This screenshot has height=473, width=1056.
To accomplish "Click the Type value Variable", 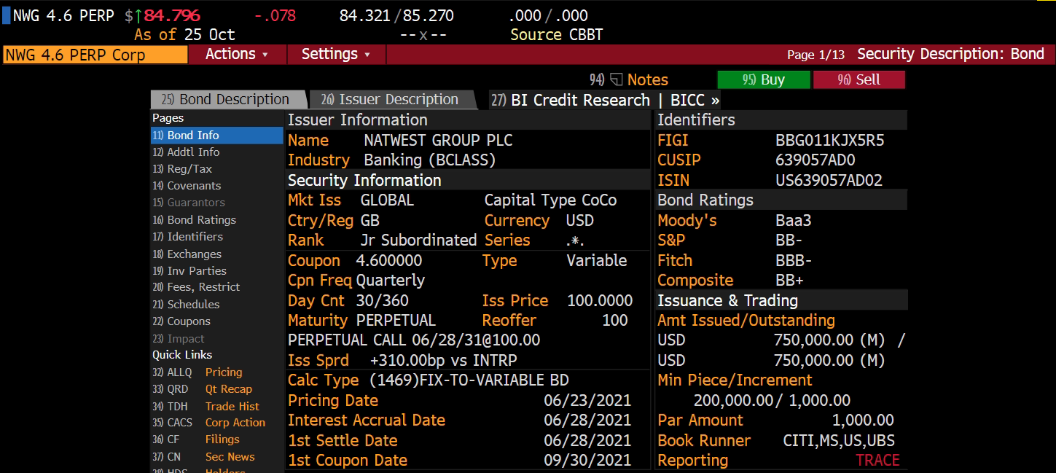I will (597, 261).
